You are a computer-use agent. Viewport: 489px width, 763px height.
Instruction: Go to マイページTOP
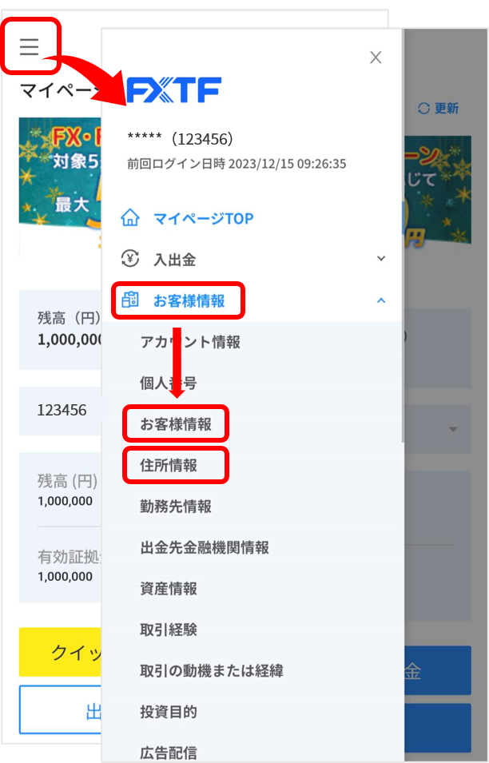click(204, 218)
